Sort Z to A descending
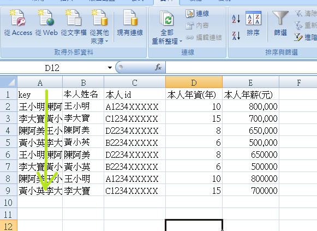This screenshot has width=317, height=231. (x=236, y=35)
